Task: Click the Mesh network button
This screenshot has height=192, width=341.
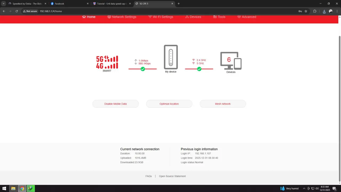Action: tap(223, 104)
